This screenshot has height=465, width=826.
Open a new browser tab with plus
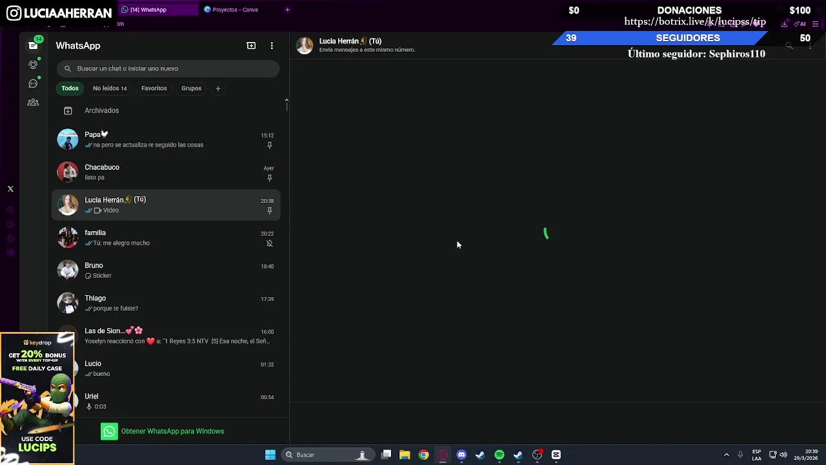[287, 10]
